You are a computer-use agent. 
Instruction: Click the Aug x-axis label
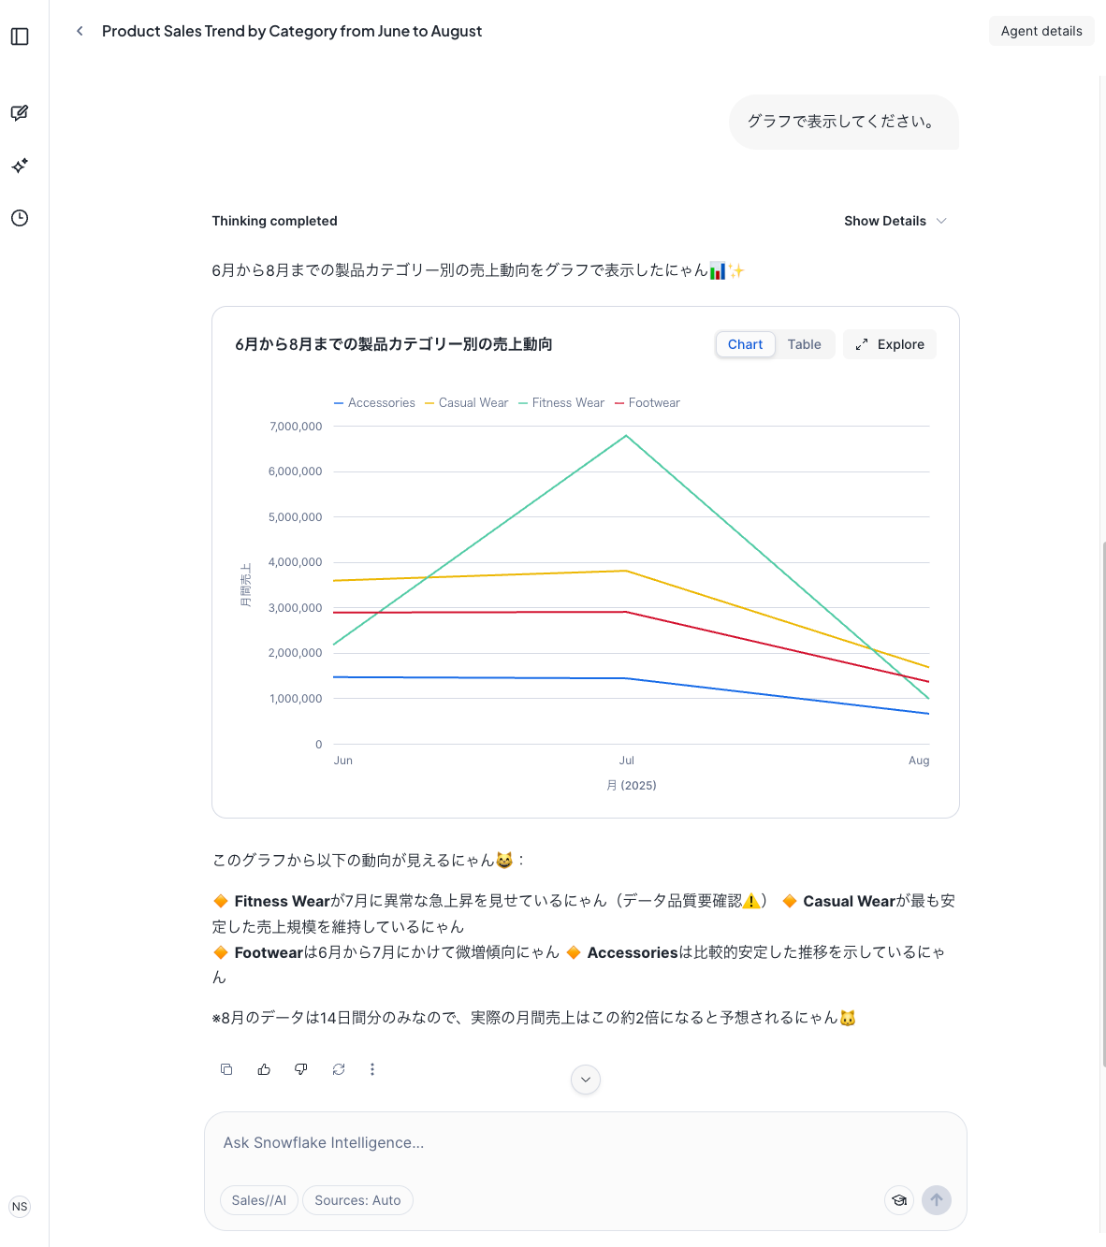coord(919,761)
